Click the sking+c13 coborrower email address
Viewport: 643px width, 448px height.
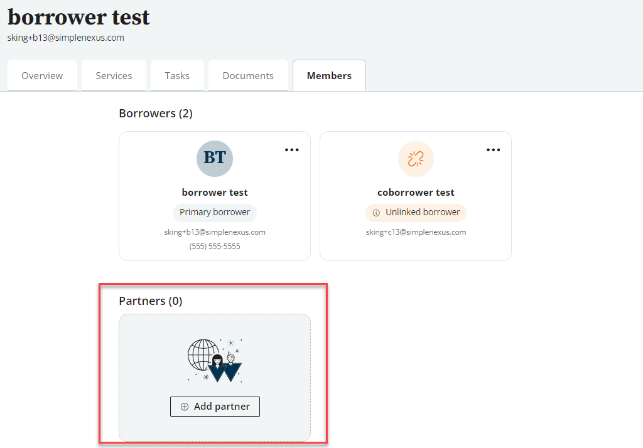click(416, 232)
